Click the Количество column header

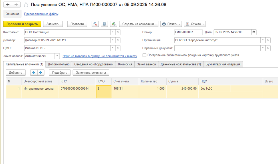coord(153,81)
